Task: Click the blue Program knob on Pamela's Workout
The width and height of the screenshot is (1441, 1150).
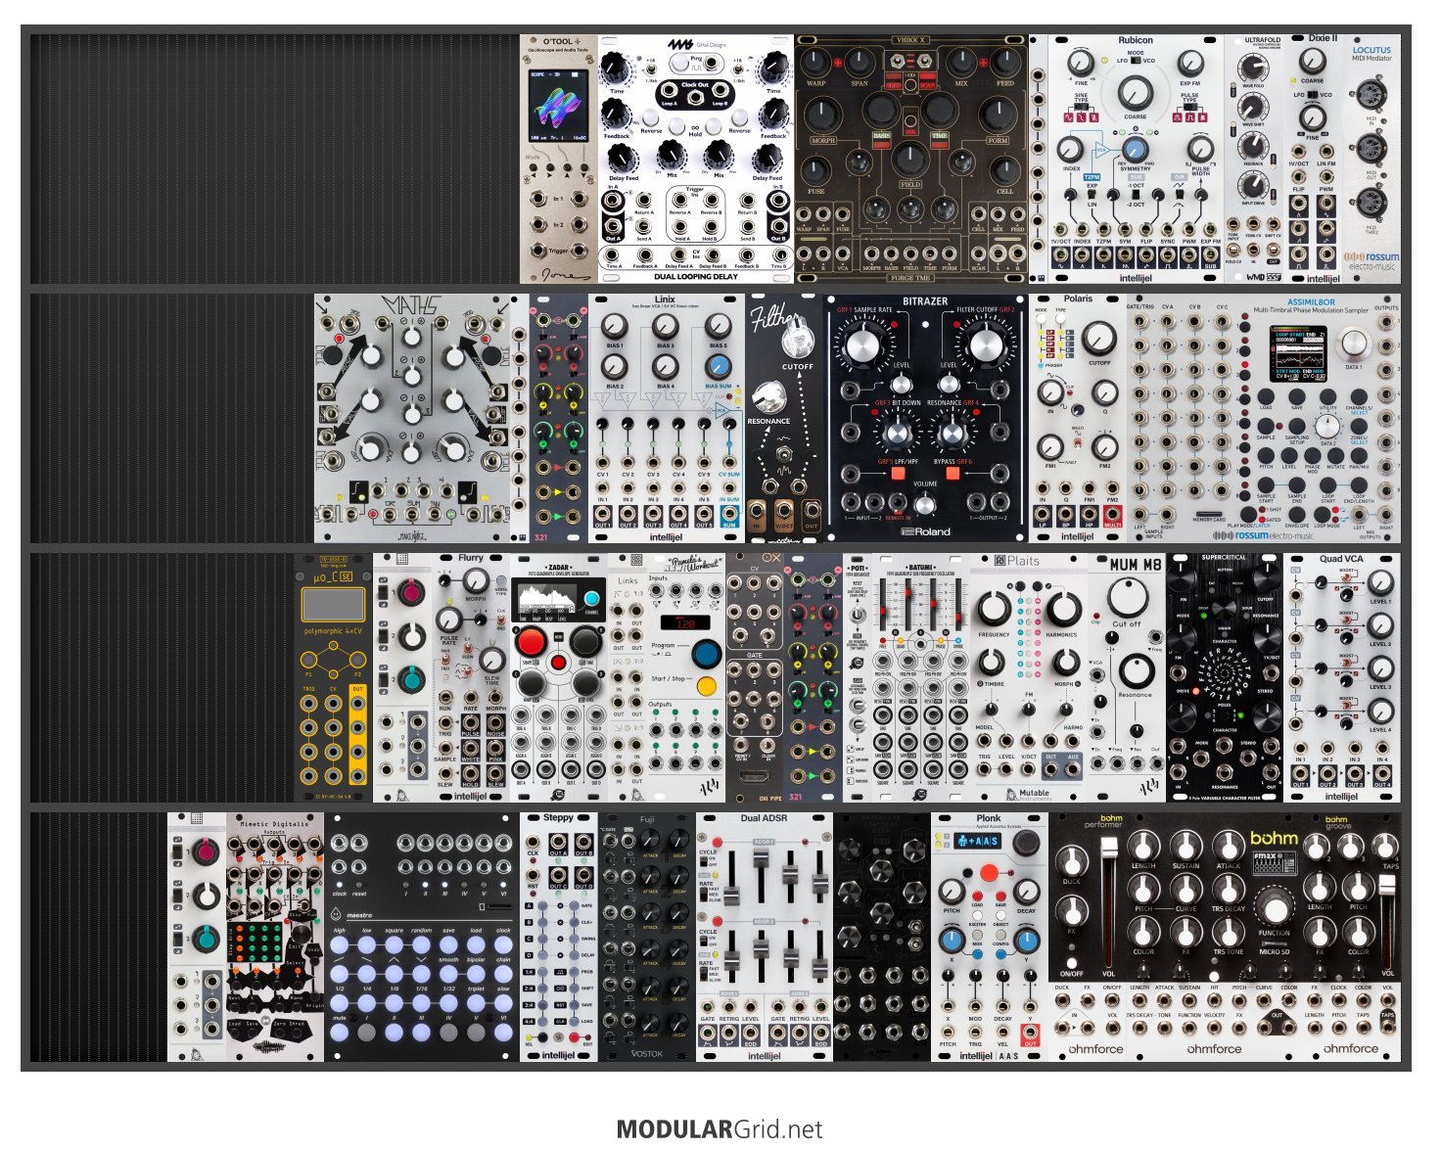Action: tap(705, 654)
